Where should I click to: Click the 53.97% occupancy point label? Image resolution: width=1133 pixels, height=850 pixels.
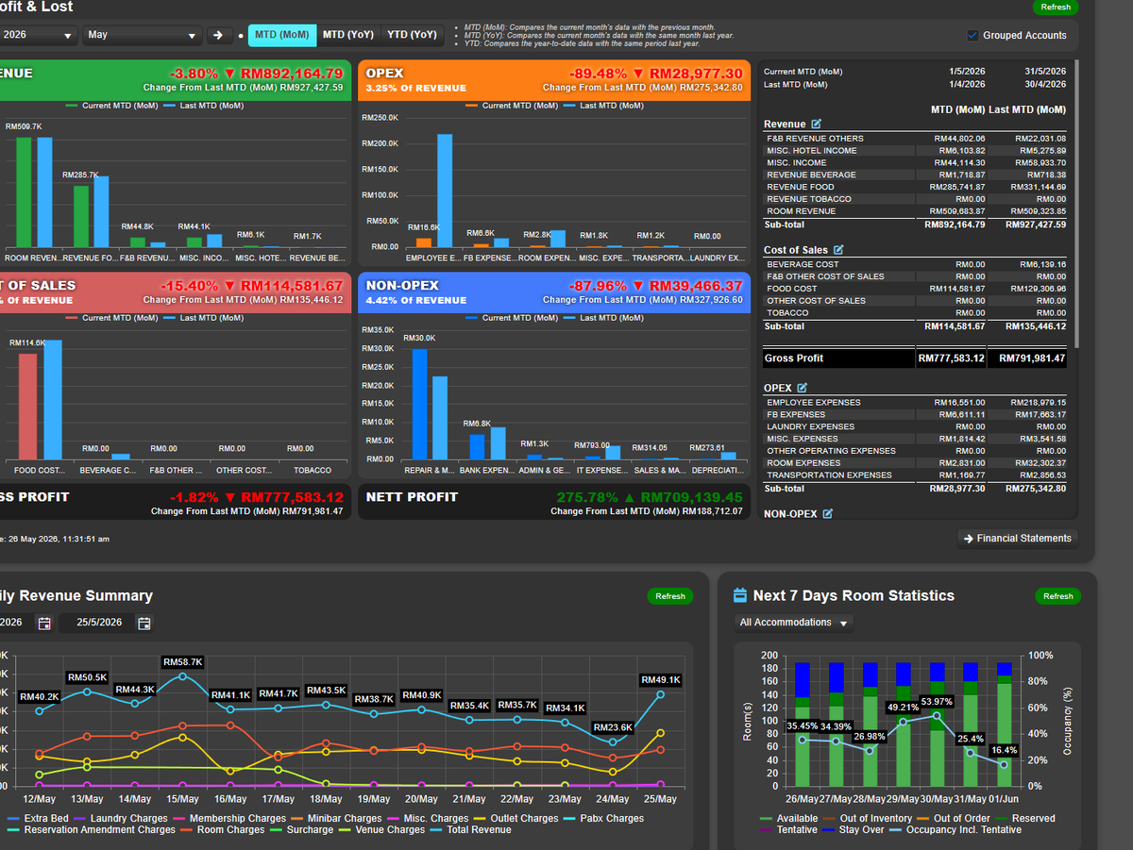(x=937, y=701)
